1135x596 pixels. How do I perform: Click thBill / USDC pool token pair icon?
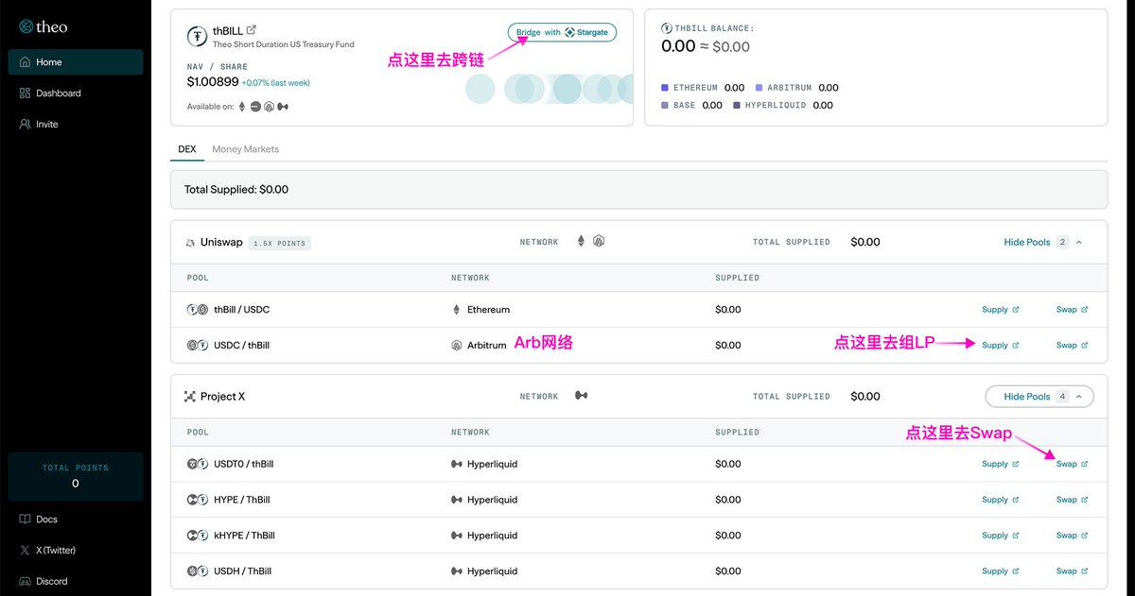coord(197,310)
